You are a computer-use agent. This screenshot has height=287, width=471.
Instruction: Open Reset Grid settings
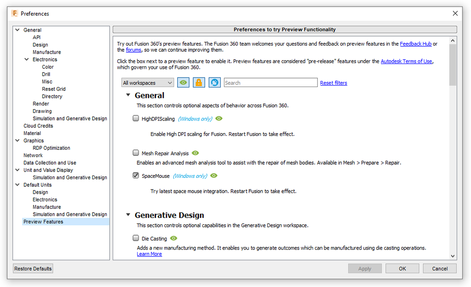(54, 89)
